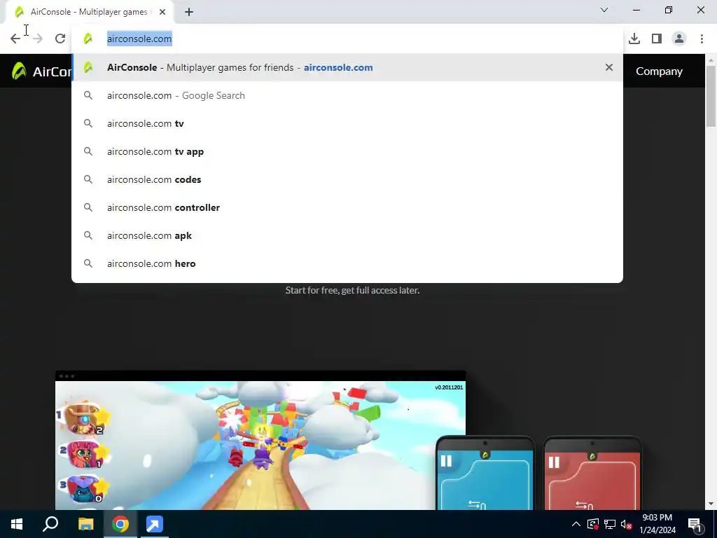717x538 pixels.
Task: Click the blue phone controller image
Action: click(x=485, y=474)
